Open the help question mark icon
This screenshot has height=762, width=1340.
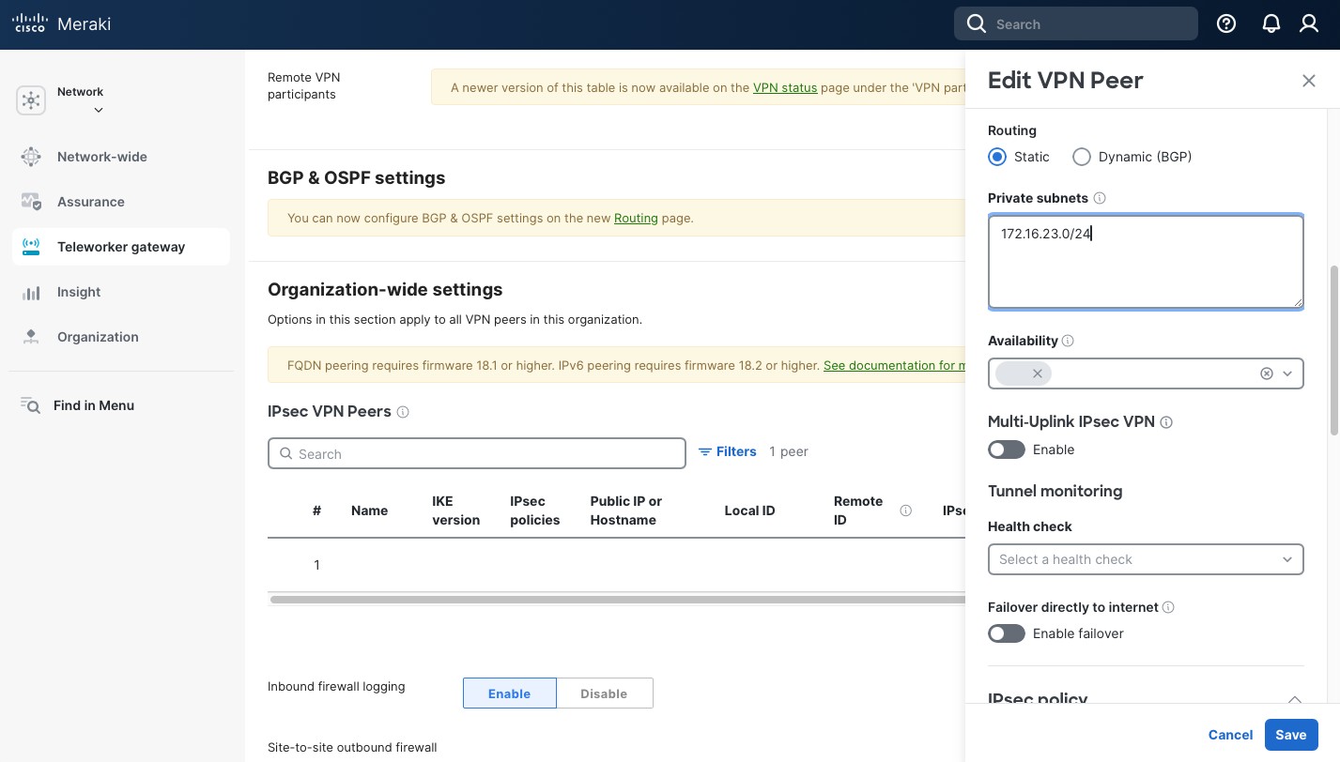pos(1225,24)
